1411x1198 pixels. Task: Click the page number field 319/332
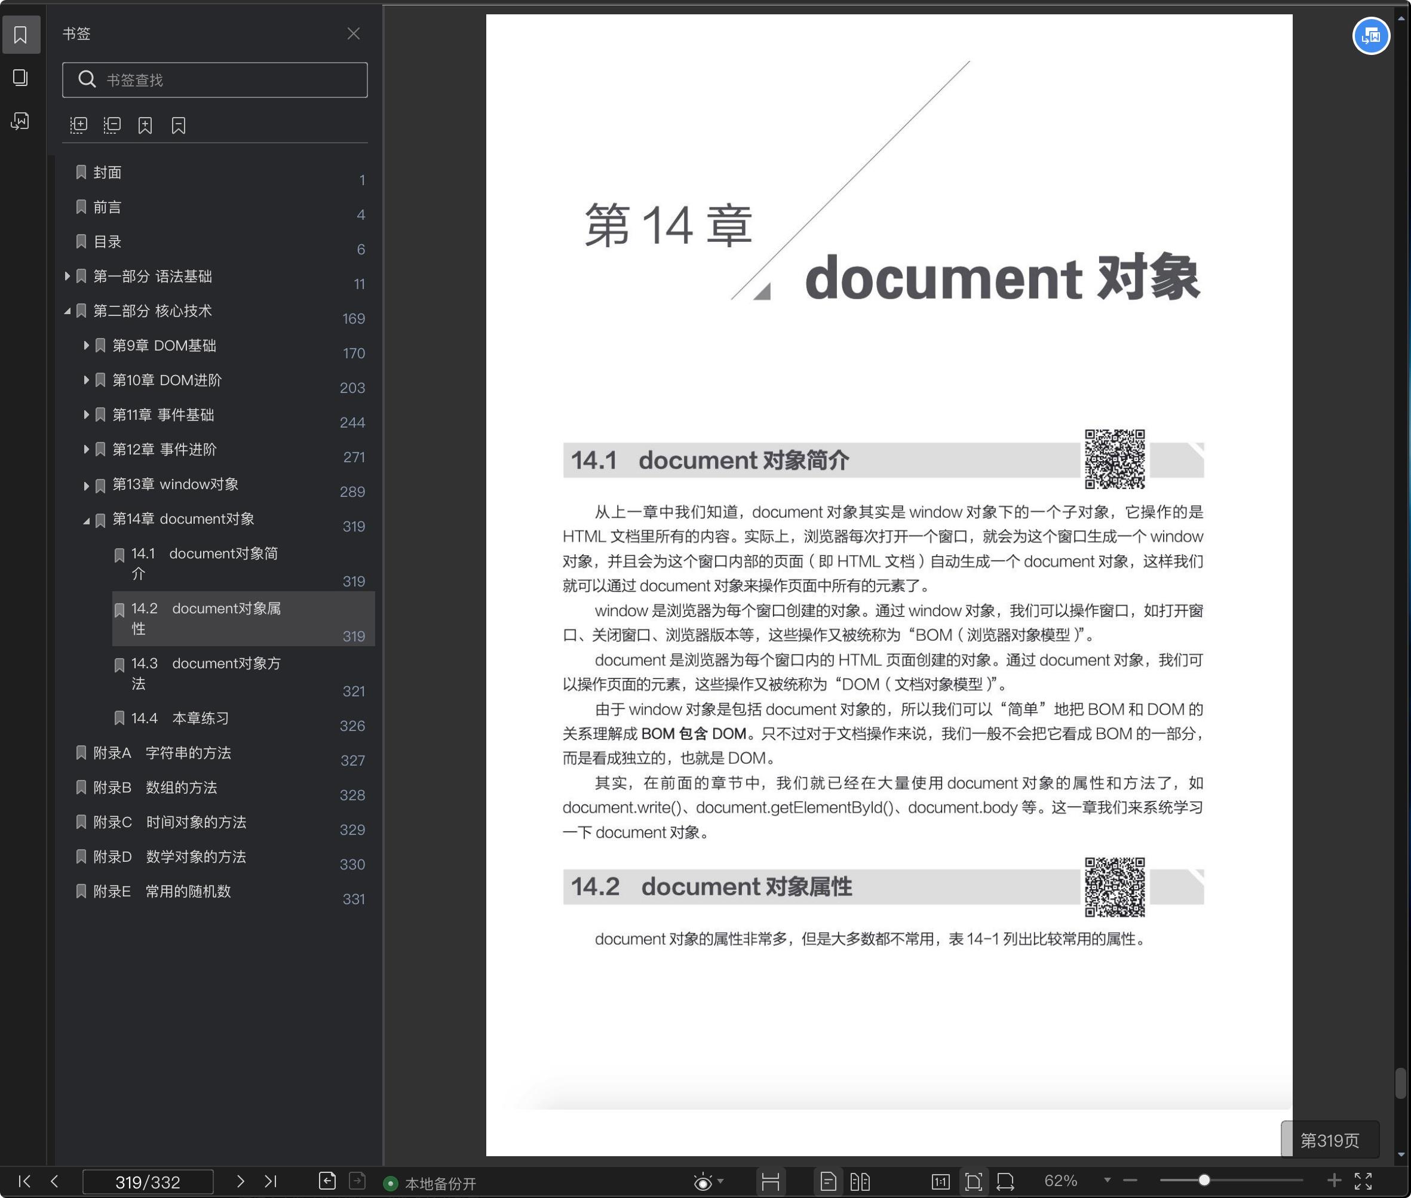[148, 1182]
